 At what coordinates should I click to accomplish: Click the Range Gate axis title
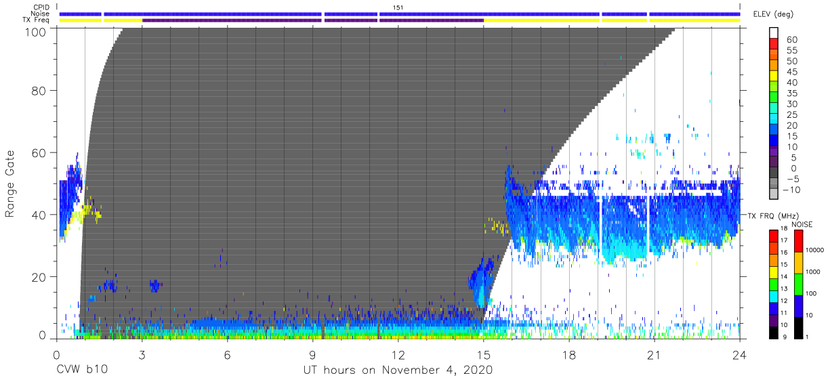[x=11, y=183]
